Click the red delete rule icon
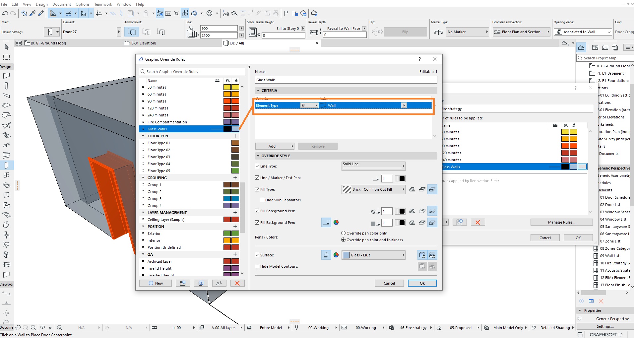 click(x=237, y=283)
